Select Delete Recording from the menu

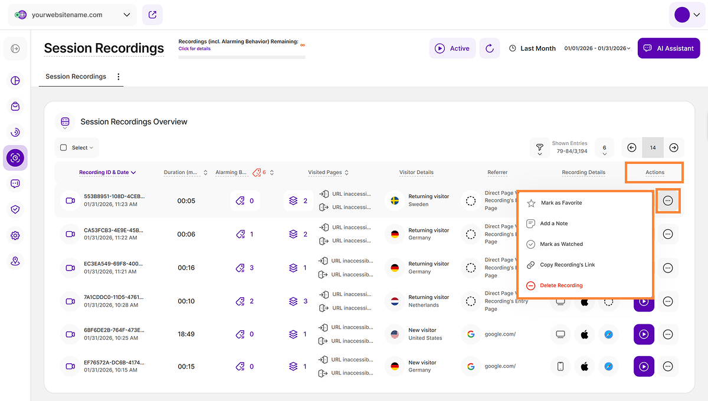[x=561, y=285]
